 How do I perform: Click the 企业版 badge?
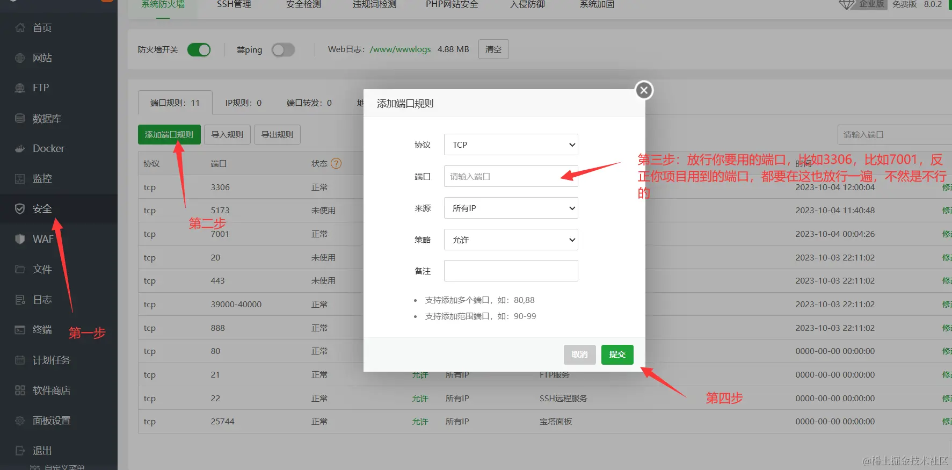pos(871,4)
